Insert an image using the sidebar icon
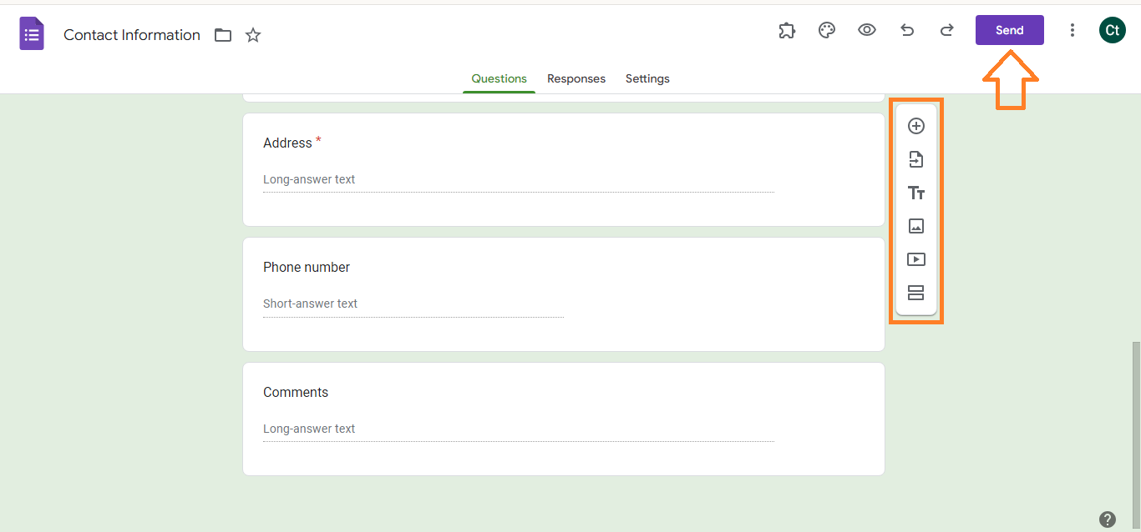Screen dimensions: 1141x532 pos(916,226)
